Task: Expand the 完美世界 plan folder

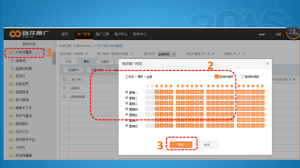Action: pyautogui.click(x=21, y=84)
